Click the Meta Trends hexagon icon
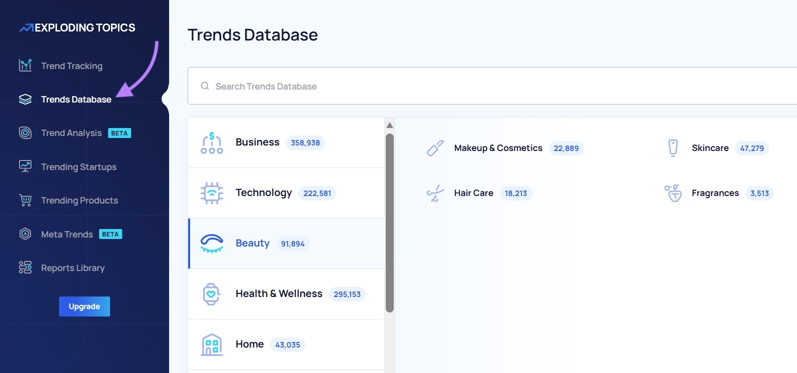Viewport: 797px width, 373px height. click(x=25, y=234)
